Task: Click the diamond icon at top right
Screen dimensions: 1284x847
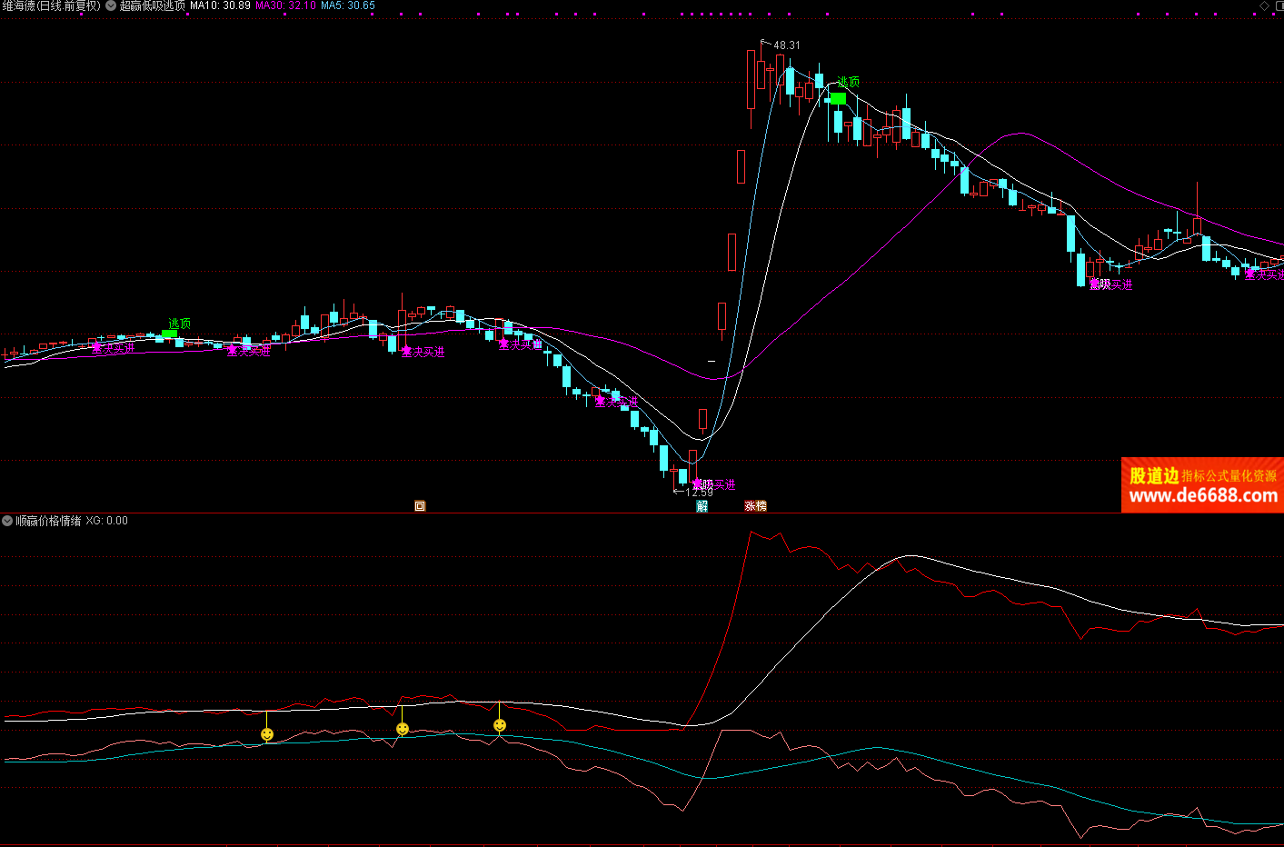Action: click(1264, 5)
